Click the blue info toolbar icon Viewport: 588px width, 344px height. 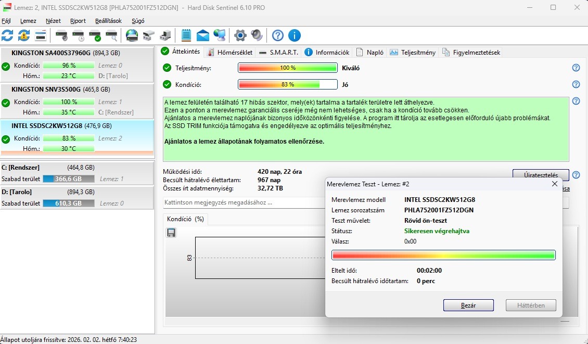(295, 35)
